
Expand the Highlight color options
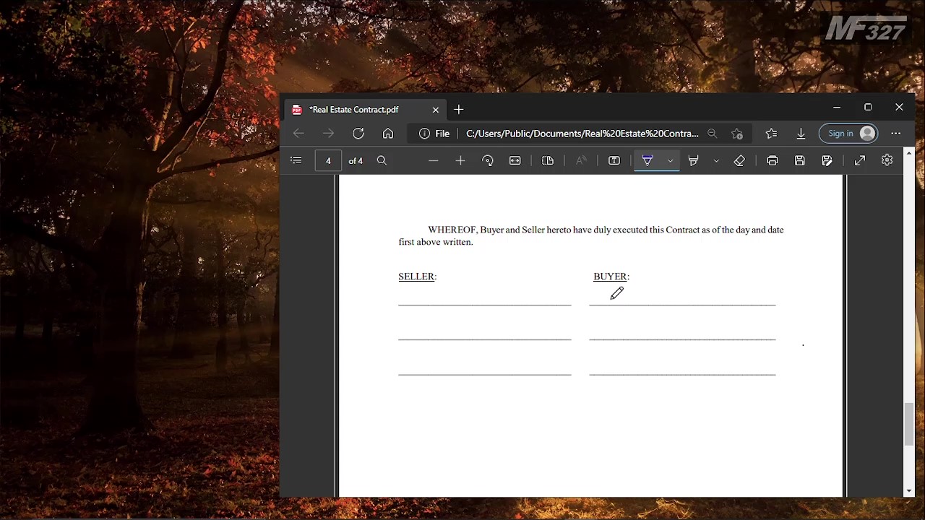pos(716,160)
